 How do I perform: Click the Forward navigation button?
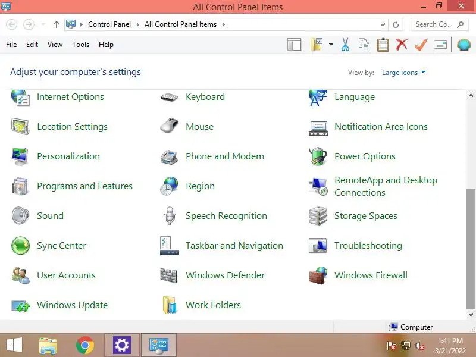[x=29, y=24]
